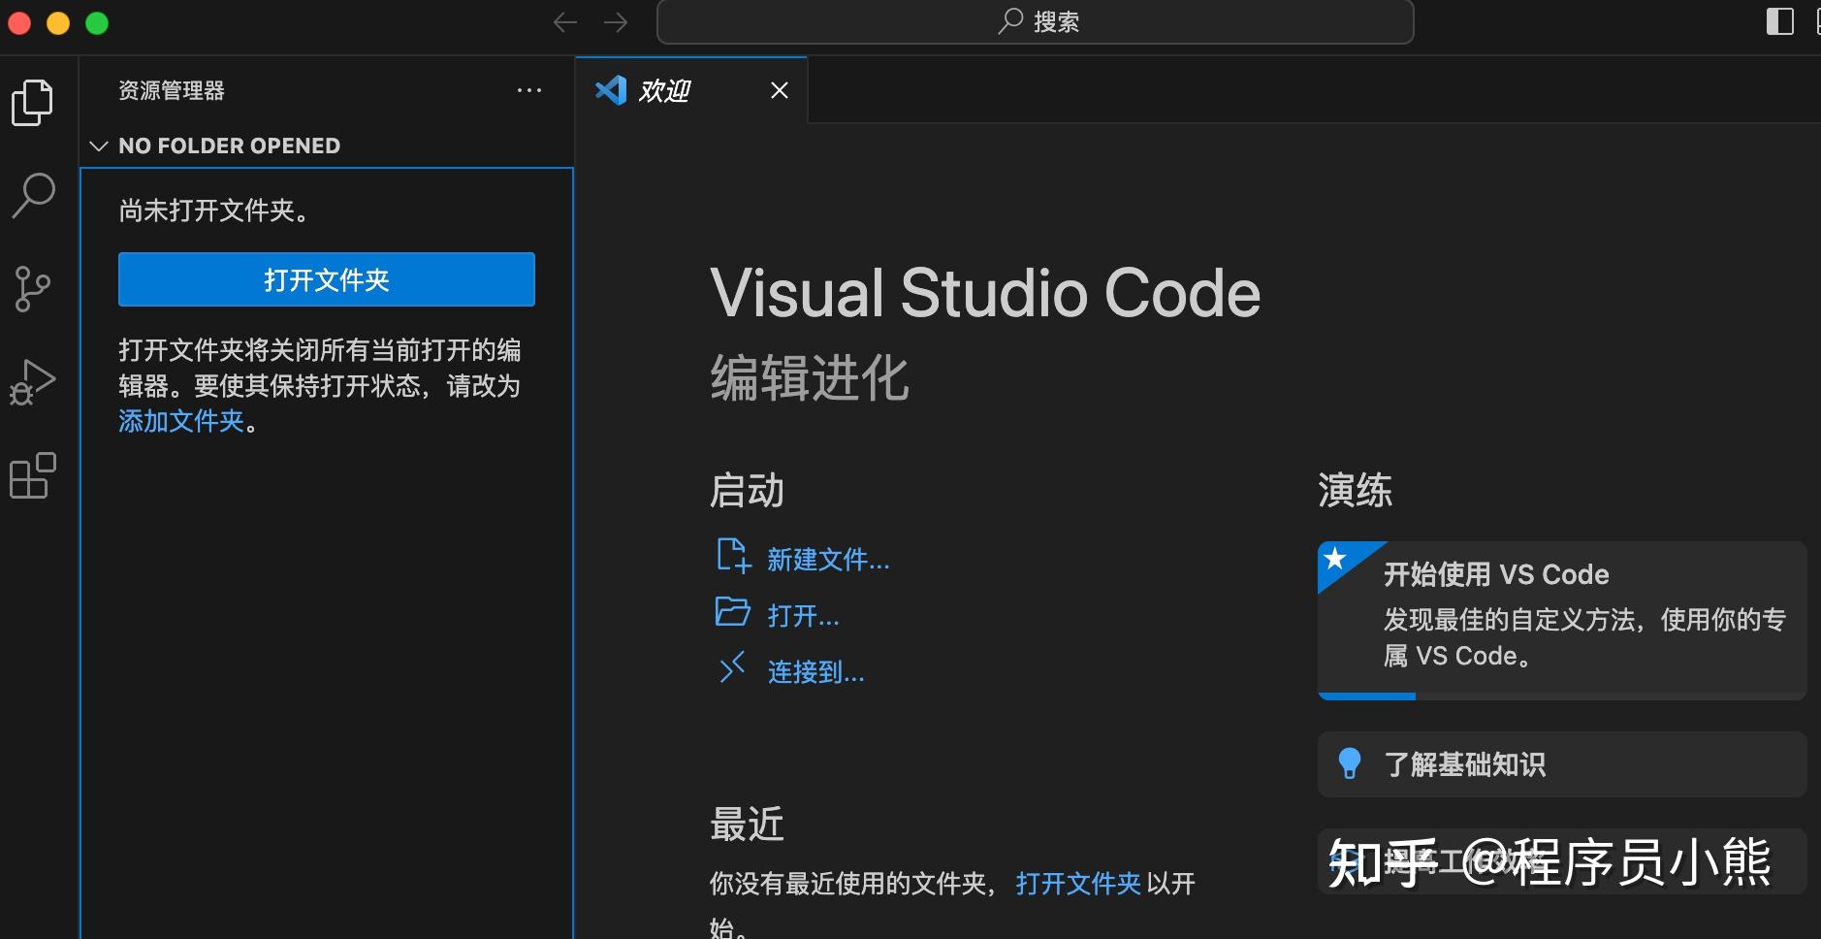Click the navigate back arrow
Viewport: 1821px width, 939px height.
[x=565, y=21]
